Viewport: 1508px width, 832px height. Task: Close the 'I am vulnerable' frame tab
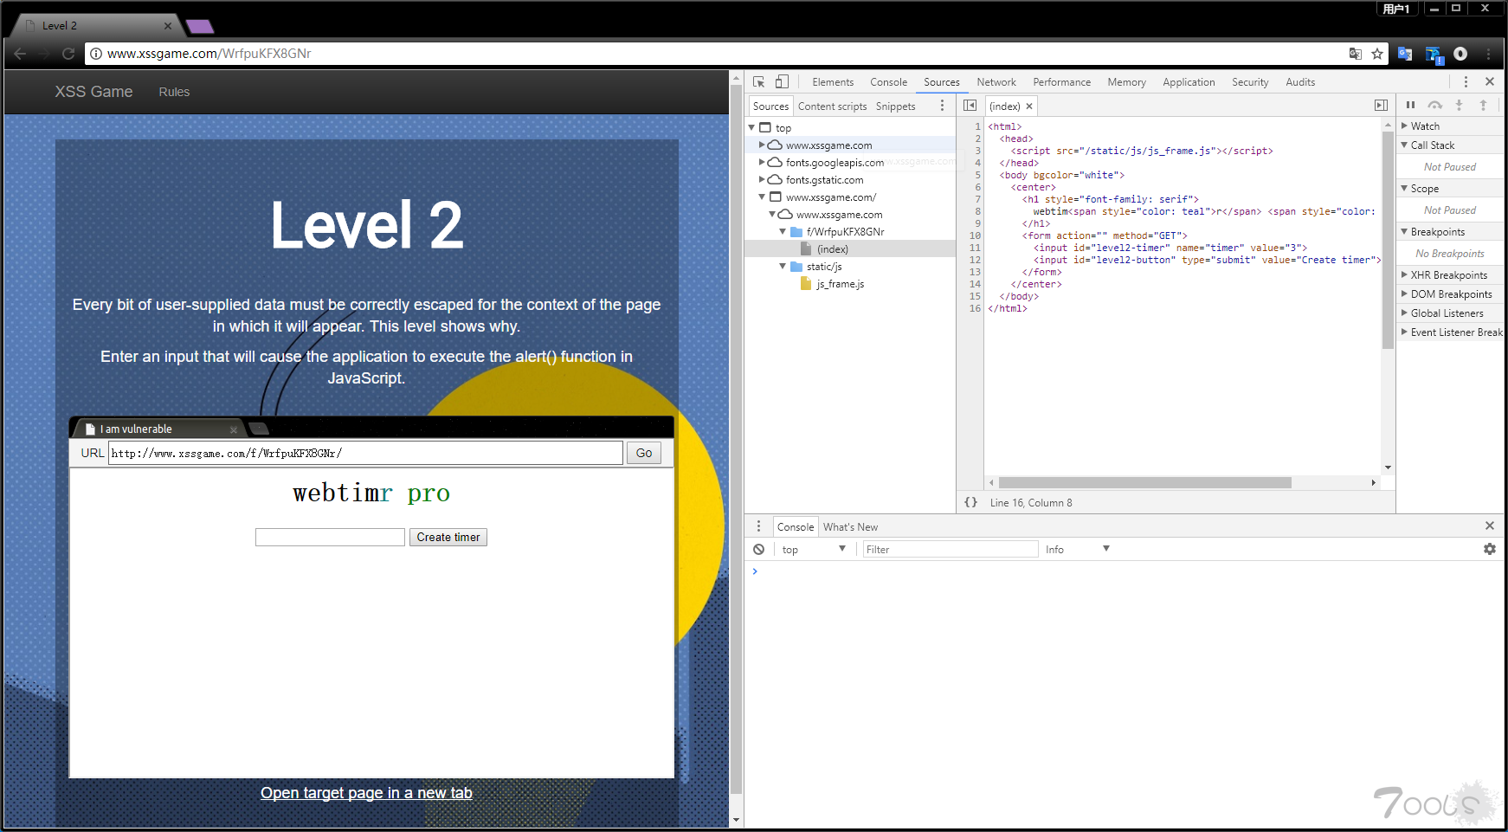tap(234, 429)
